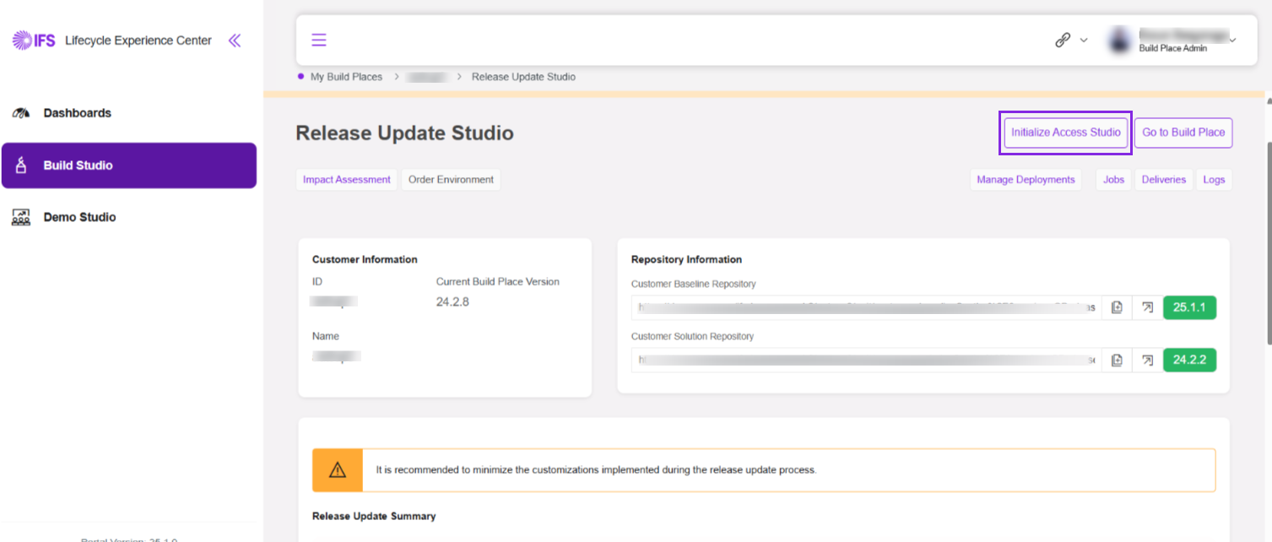Open Customer Baseline Repository in new window
This screenshot has height=542, width=1272.
(x=1147, y=307)
